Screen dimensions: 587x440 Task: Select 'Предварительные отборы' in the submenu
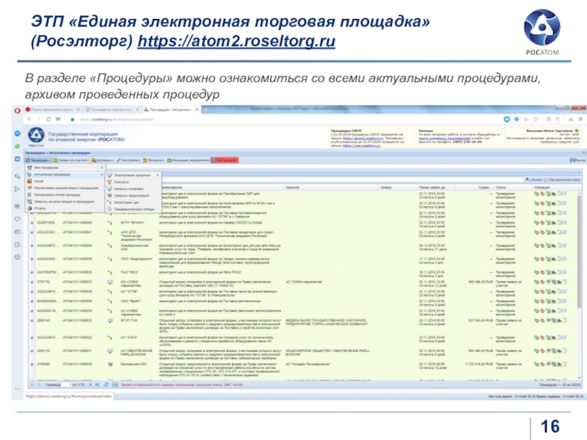tap(134, 209)
